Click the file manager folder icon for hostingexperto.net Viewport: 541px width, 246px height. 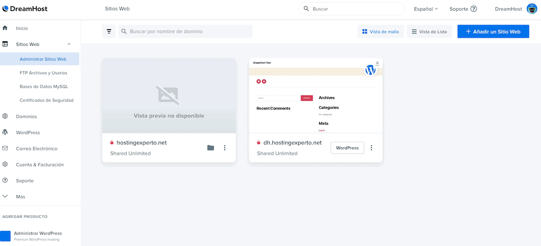(210, 148)
